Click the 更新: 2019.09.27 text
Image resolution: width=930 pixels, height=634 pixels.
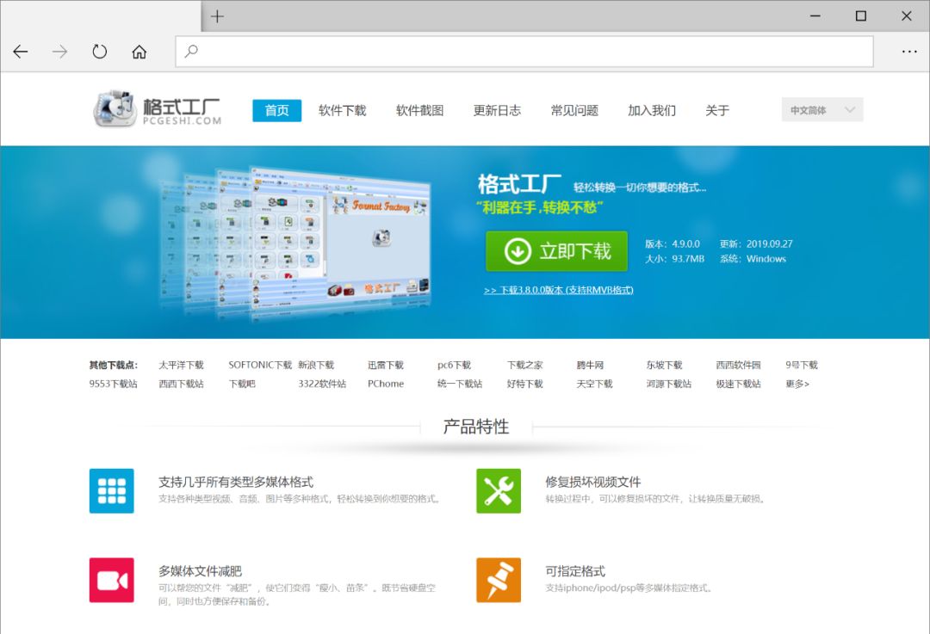pyautogui.click(x=756, y=244)
